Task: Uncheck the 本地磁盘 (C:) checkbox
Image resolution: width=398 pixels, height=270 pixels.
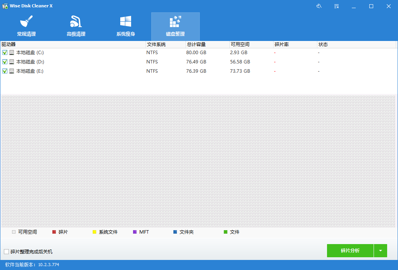Action: (x=5, y=53)
